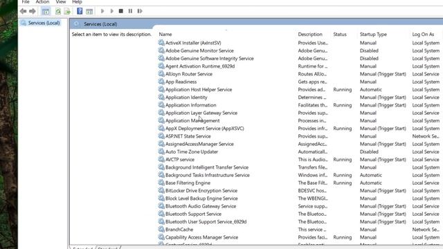The image size is (443, 249).
Task: Click 'Routes AllJo..' description of AllJoyn Router Service
Action: [312, 74]
